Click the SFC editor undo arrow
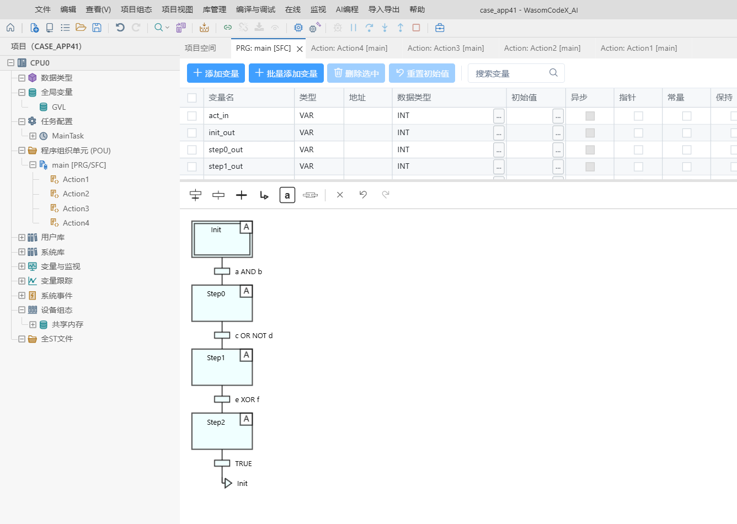The image size is (737, 524). [363, 194]
